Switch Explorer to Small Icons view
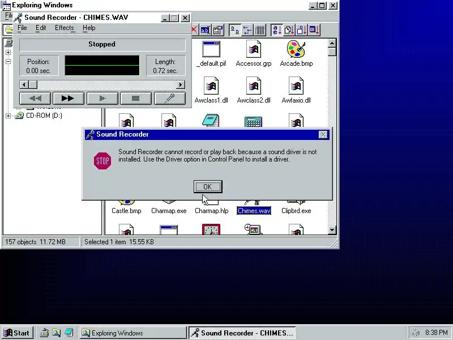Viewport: 453px width, 340px height. coord(247,30)
